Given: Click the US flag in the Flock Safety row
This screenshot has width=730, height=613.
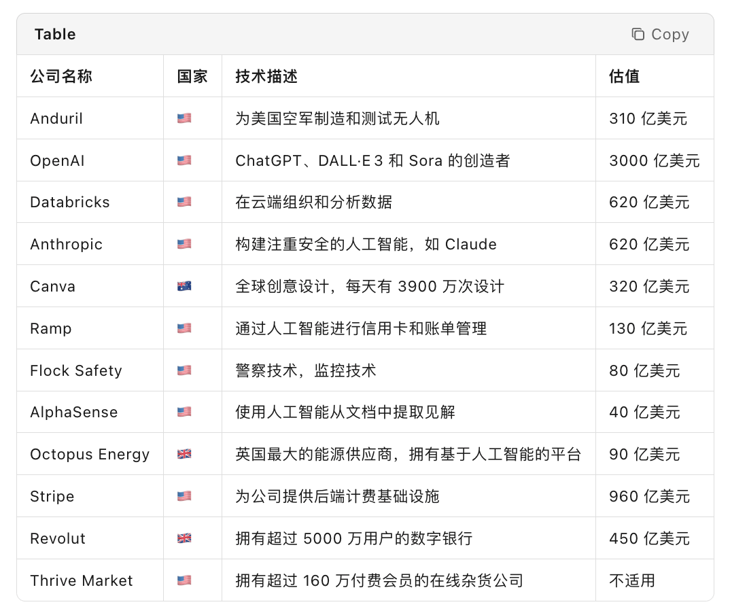Looking at the screenshot, I should tap(184, 370).
